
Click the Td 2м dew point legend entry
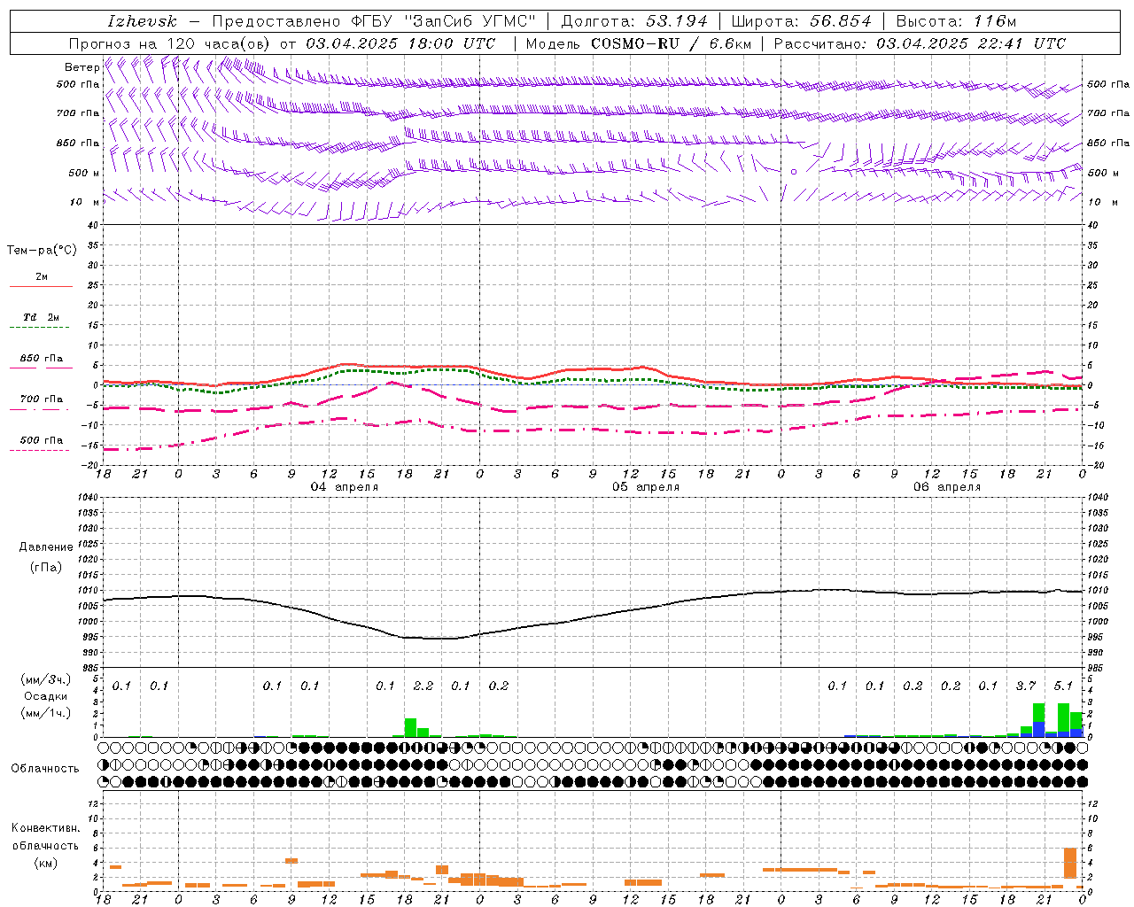point(41,317)
